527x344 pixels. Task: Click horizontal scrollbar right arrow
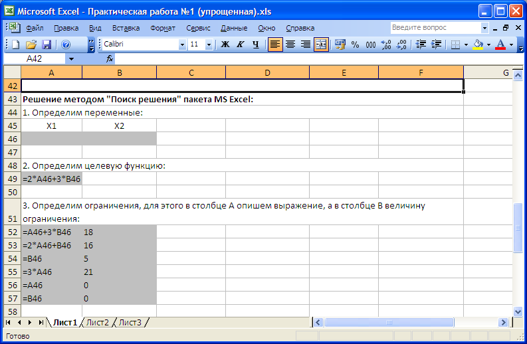503,323
